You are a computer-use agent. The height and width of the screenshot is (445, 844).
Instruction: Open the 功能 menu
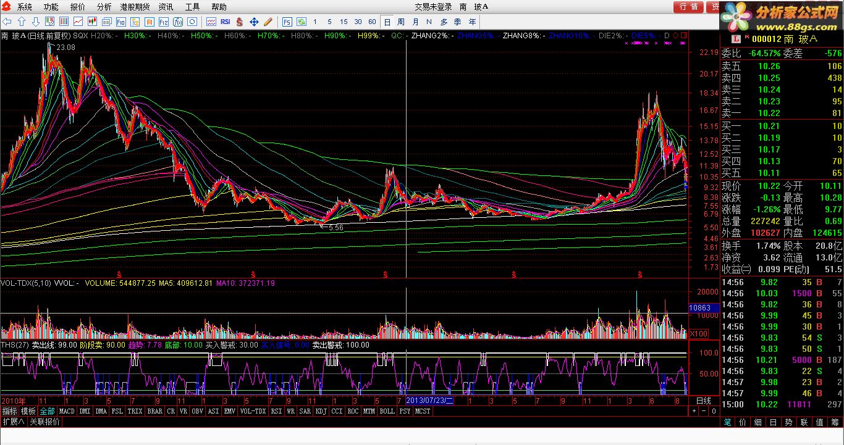(51, 7)
